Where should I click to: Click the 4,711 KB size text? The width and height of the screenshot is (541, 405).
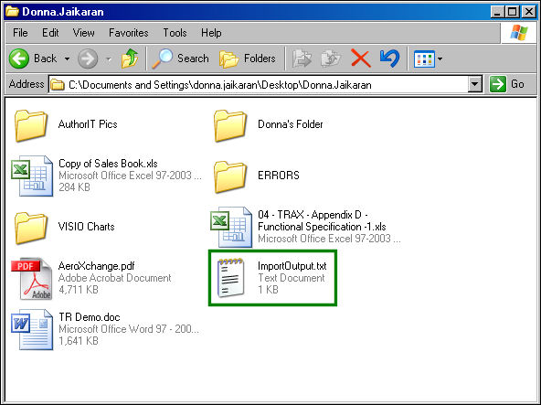point(79,289)
